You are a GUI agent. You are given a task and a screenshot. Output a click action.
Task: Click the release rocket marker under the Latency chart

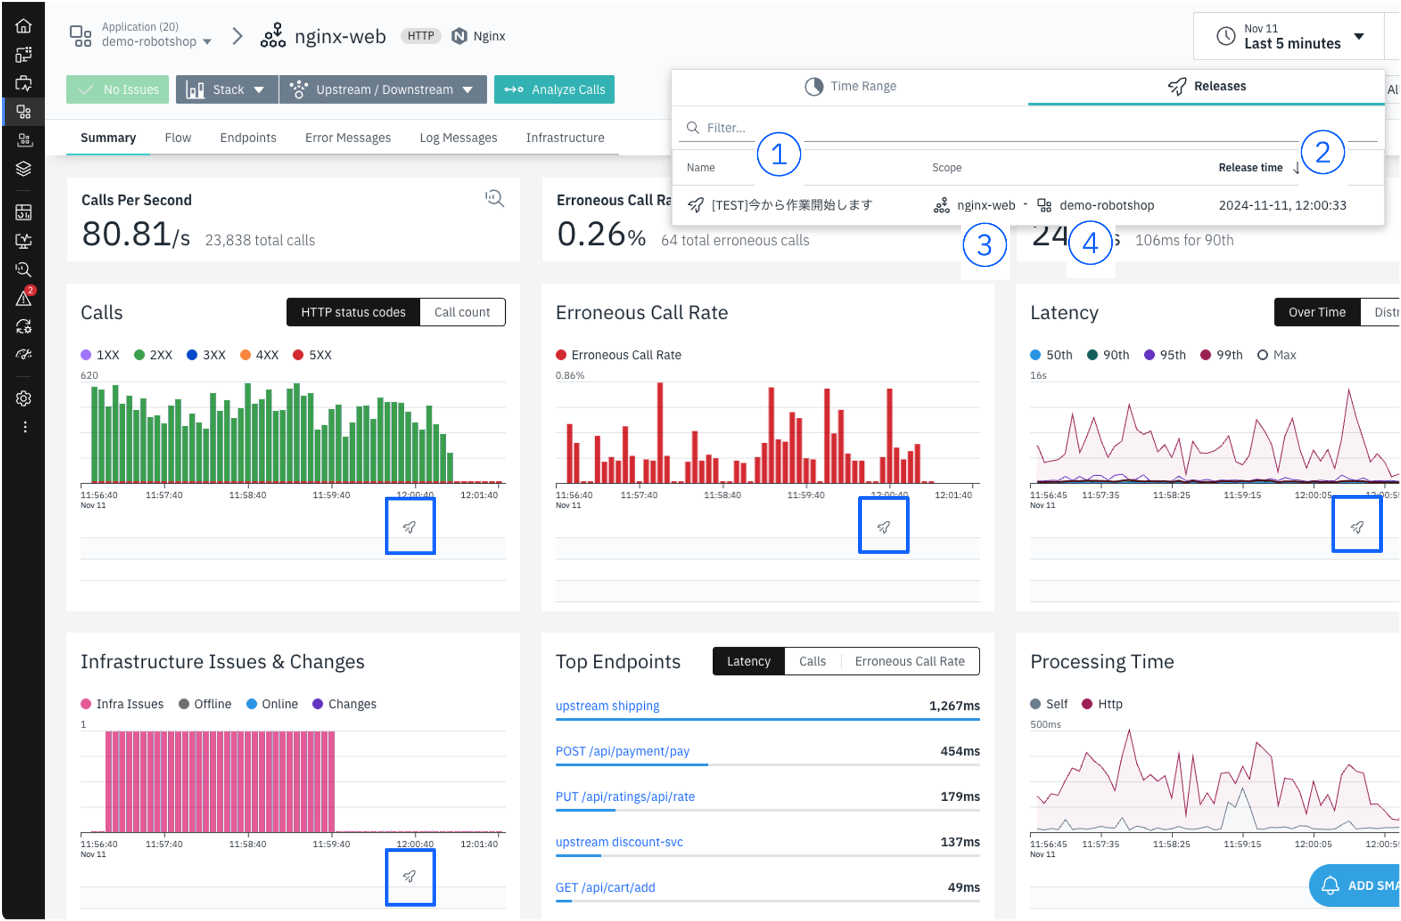(1357, 527)
